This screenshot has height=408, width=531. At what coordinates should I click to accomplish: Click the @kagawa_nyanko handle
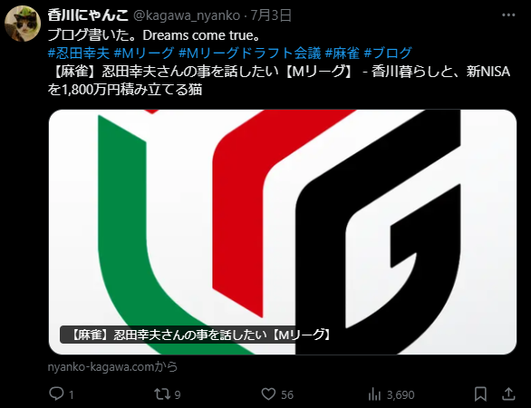(187, 15)
